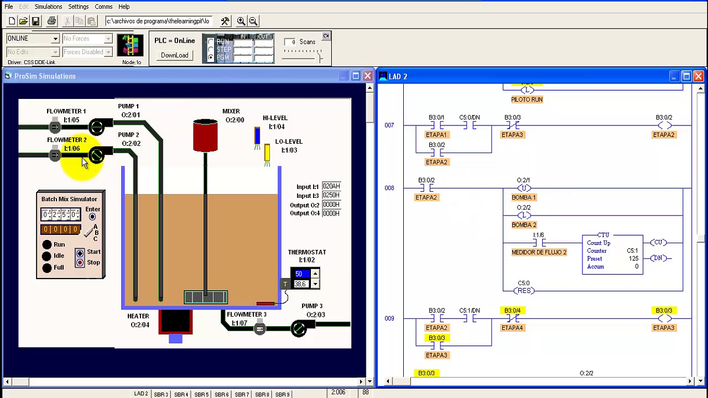Print the ladder program using printer icon
Screen dimensions: 708x398
click(51, 21)
